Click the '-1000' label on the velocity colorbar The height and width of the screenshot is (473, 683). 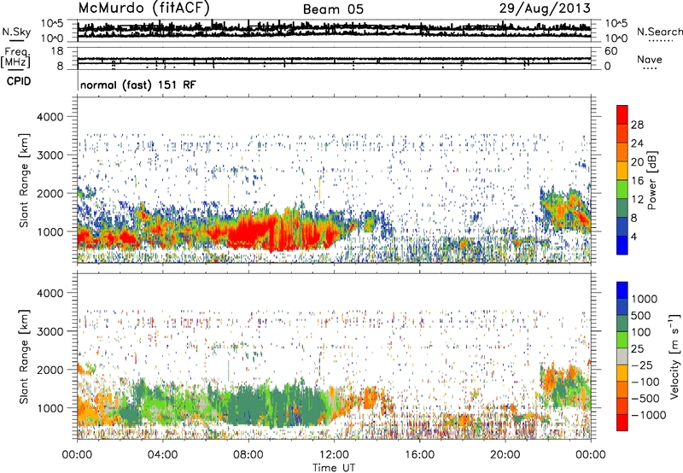649,415
